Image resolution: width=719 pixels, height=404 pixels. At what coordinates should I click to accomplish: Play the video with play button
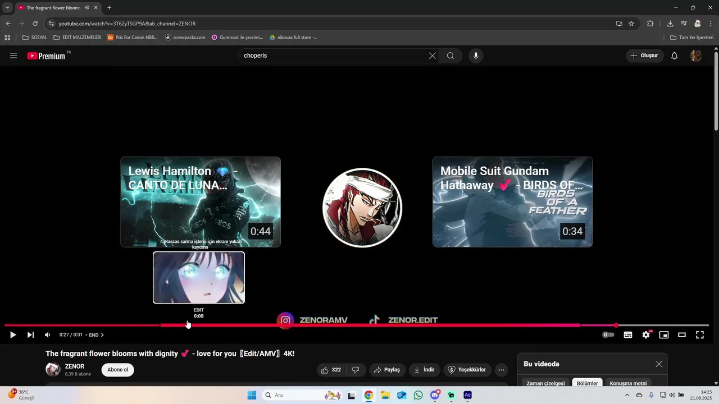tap(12, 335)
